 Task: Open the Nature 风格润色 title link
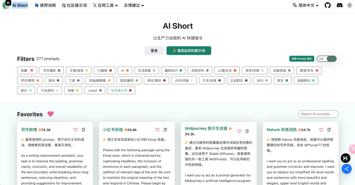[x=282, y=130]
